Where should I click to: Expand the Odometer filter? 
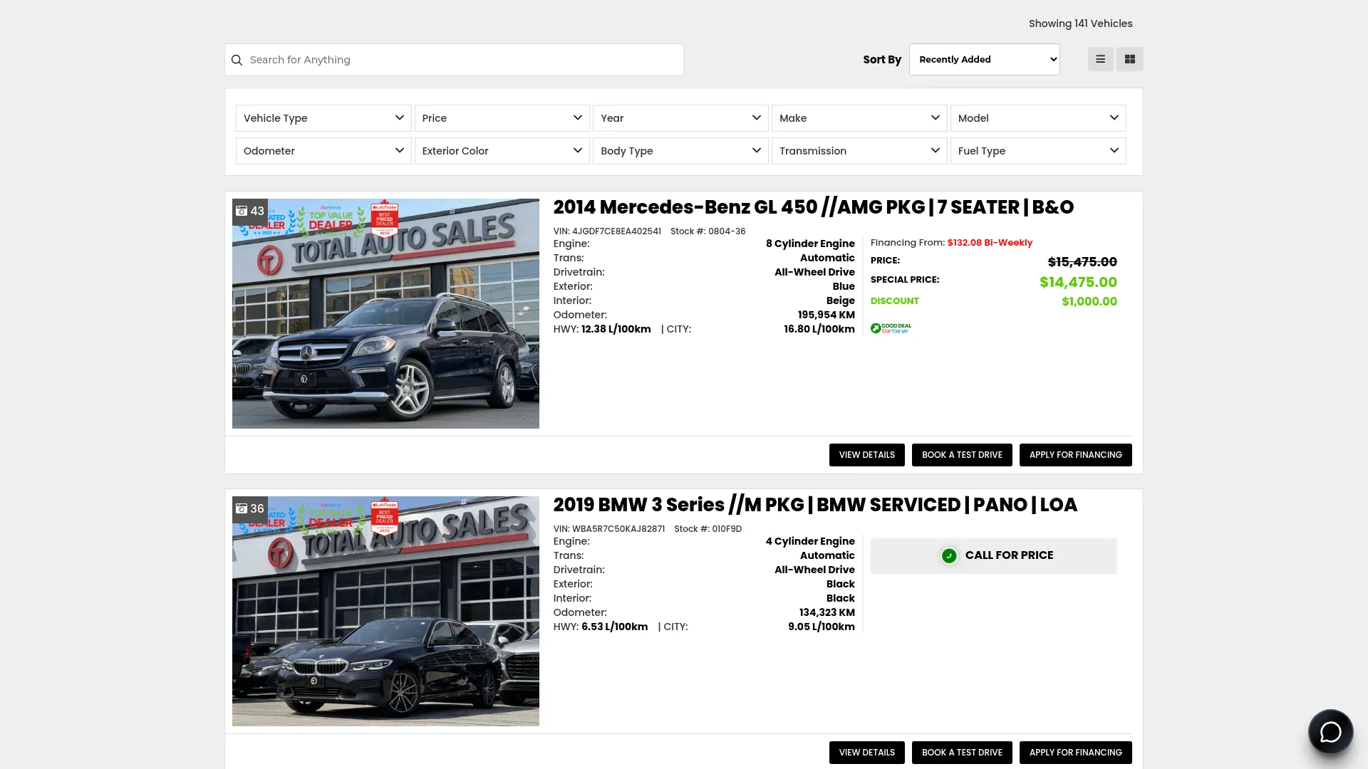pos(323,151)
